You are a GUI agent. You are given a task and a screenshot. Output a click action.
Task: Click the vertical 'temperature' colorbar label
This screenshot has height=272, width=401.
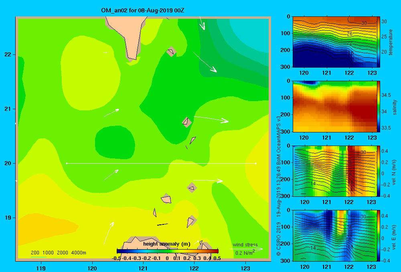click(391, 42)
